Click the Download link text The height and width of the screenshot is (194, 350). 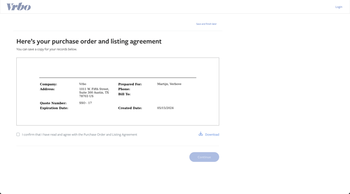(x=212, y=134)
